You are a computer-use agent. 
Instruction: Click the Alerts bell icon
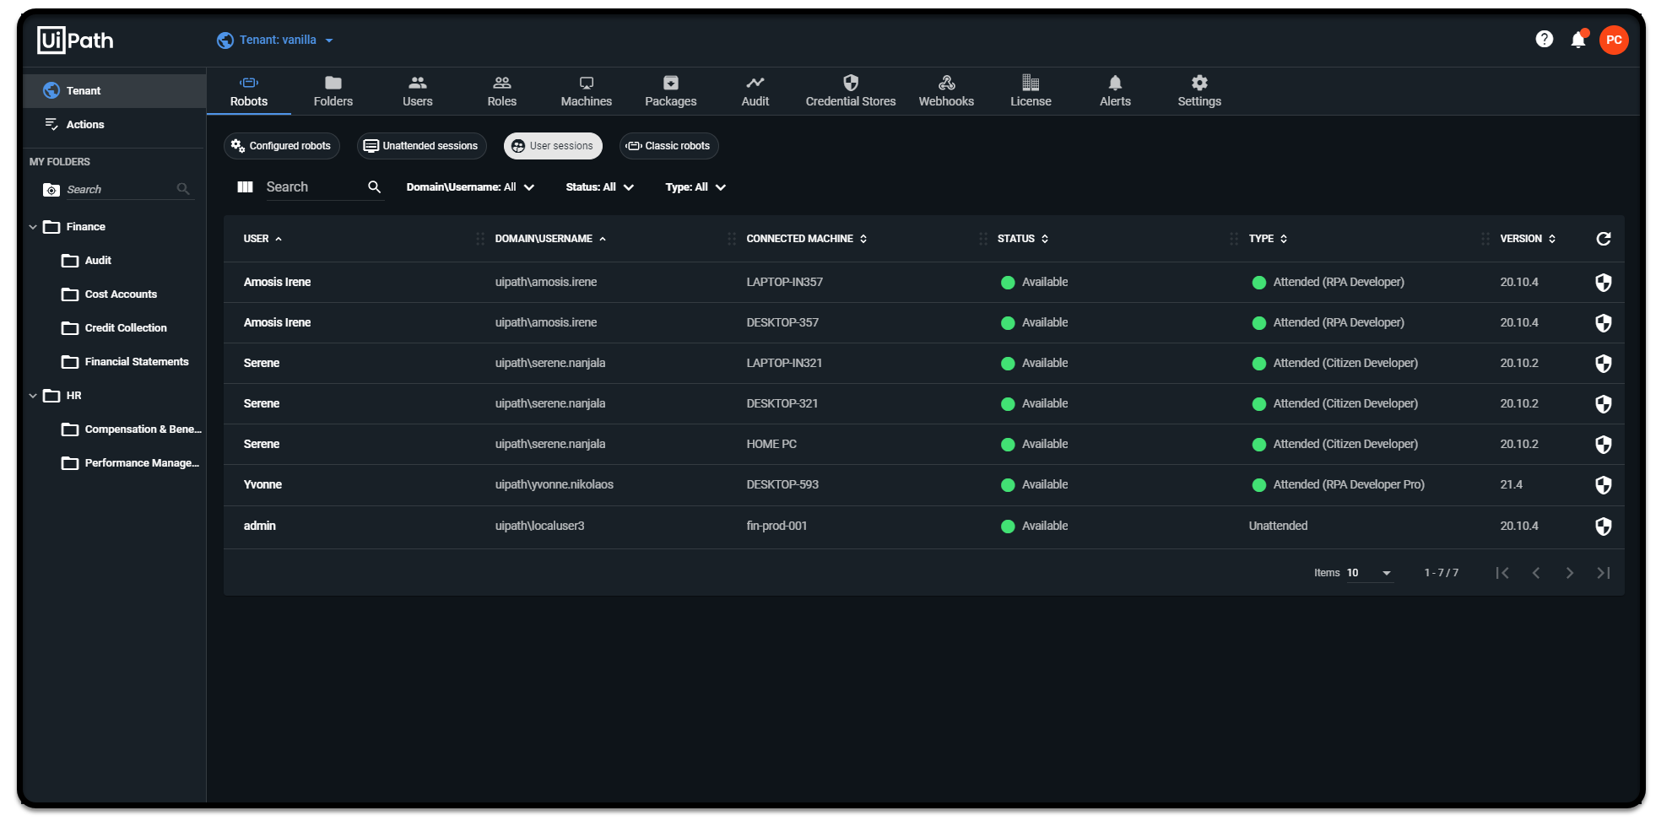(1115, 83)
